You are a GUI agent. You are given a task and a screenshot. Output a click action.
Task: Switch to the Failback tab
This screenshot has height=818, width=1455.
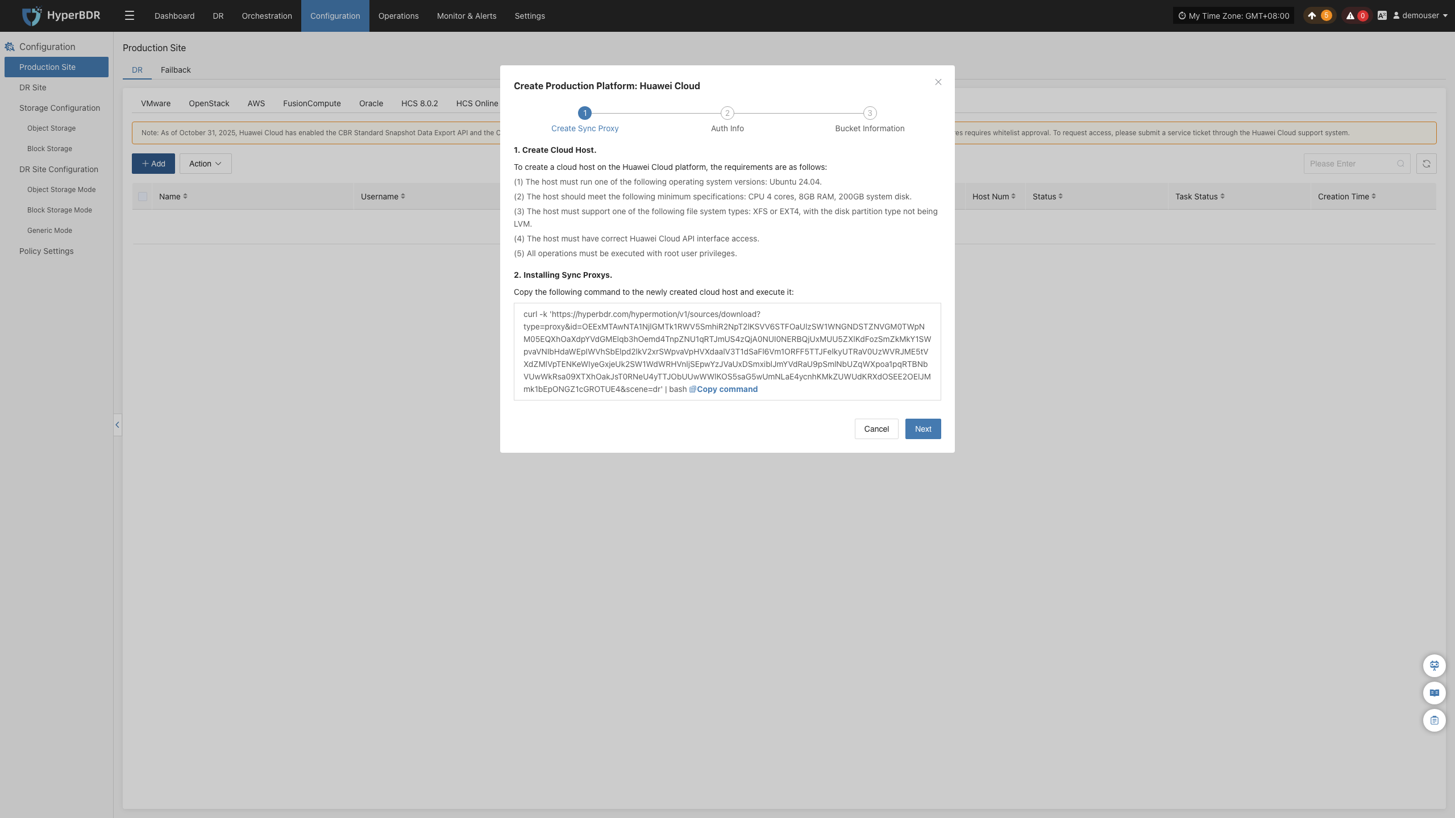(x=176, y=70)
